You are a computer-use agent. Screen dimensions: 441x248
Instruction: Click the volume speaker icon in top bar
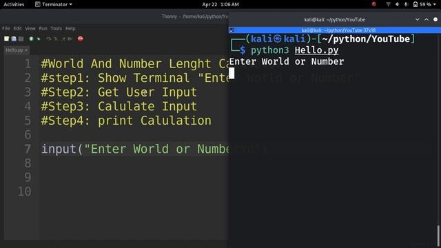pos(397,4)
